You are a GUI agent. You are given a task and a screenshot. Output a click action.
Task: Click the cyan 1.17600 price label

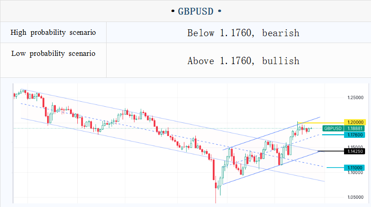(x=355, y=135)
